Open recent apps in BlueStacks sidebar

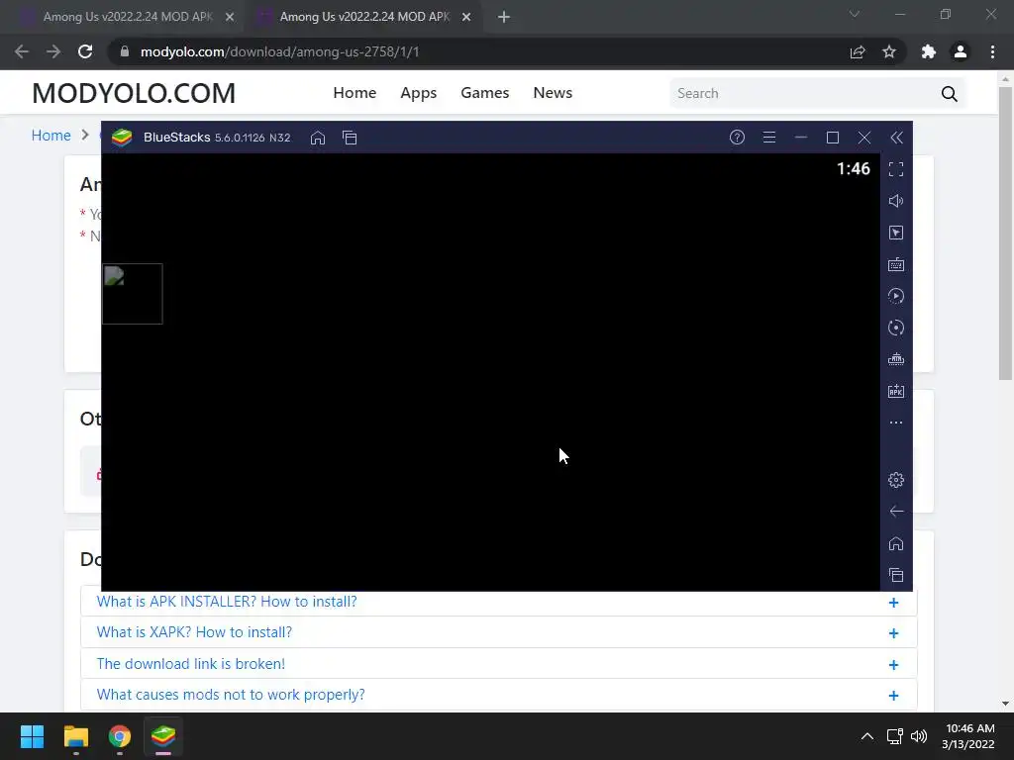pos(896,575)
